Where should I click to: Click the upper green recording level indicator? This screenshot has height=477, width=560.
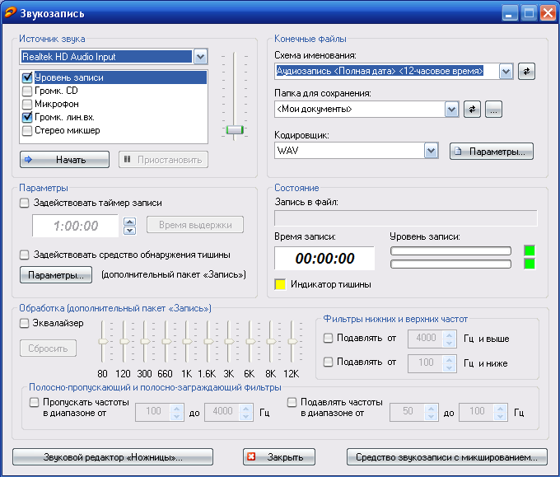pyautogui.click(x=530, y=250)
